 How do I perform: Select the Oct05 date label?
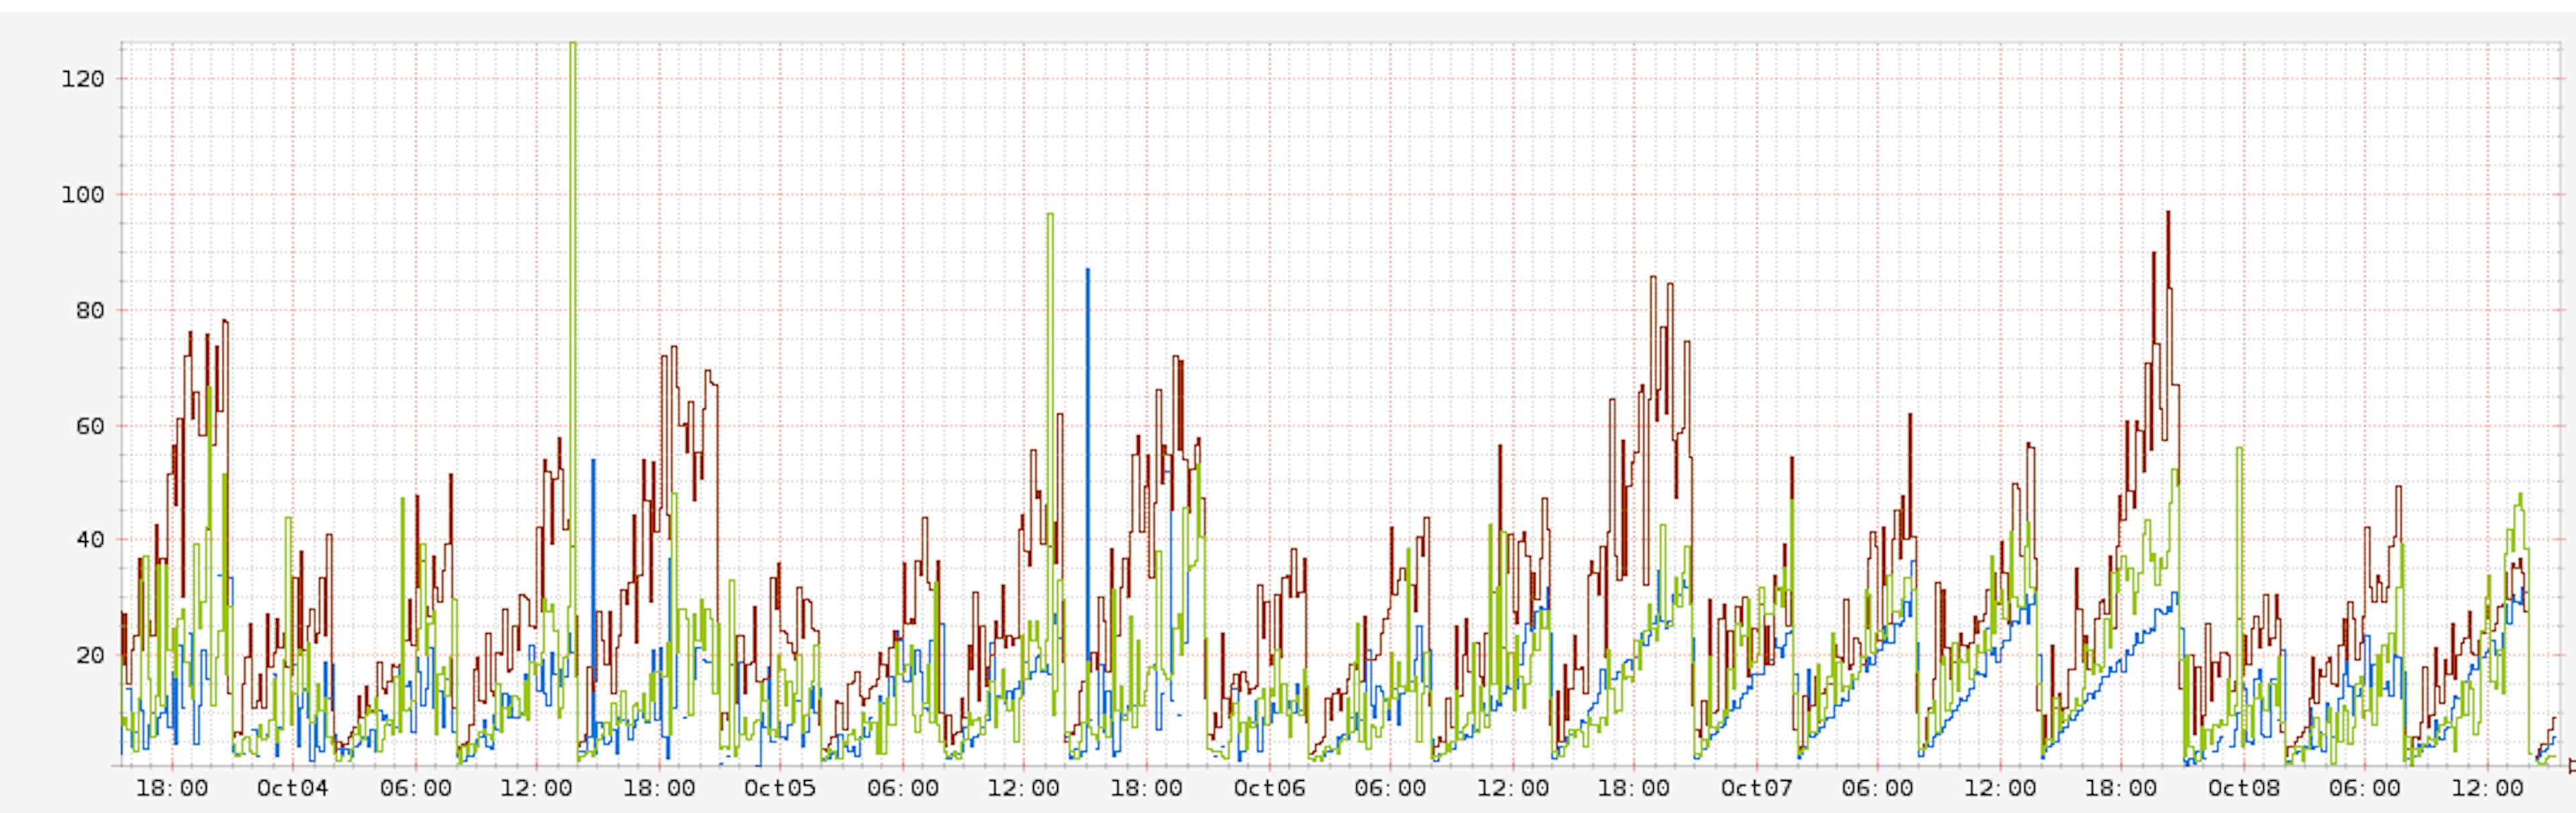[780, 788]
